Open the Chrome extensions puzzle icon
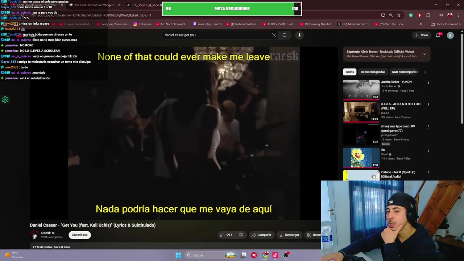 coord(428,15)
